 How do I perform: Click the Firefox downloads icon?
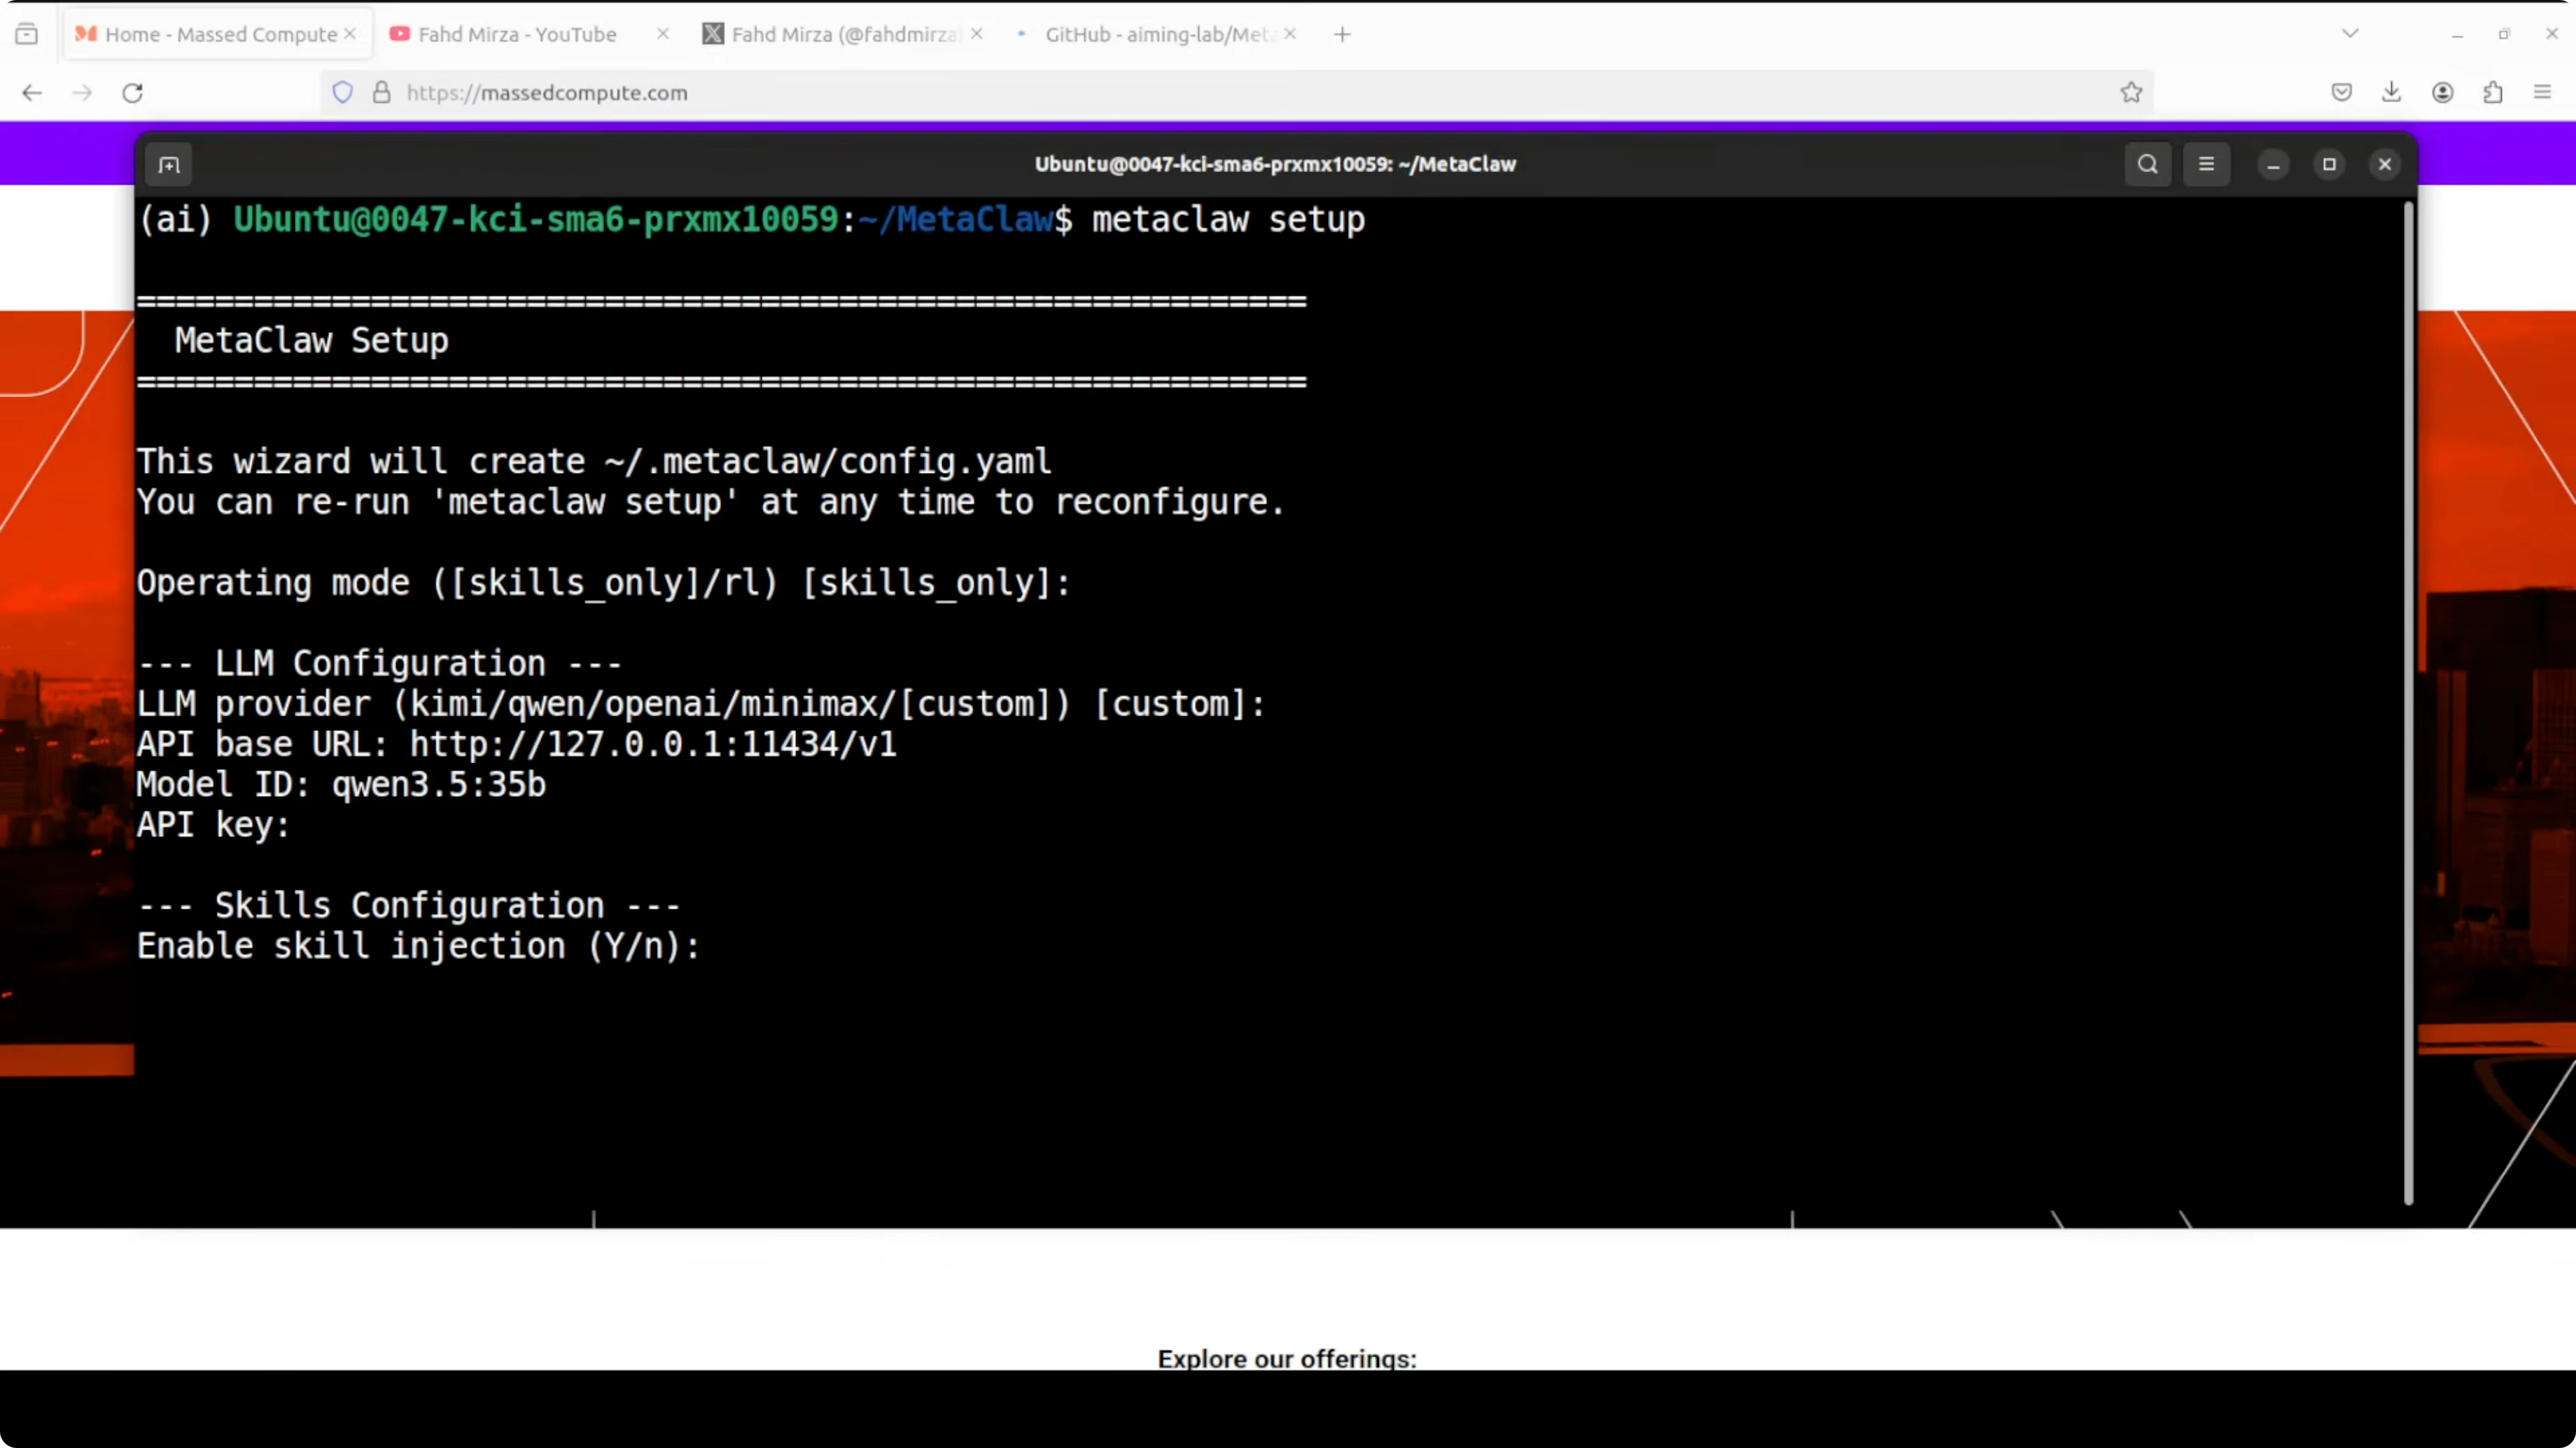2392,92
